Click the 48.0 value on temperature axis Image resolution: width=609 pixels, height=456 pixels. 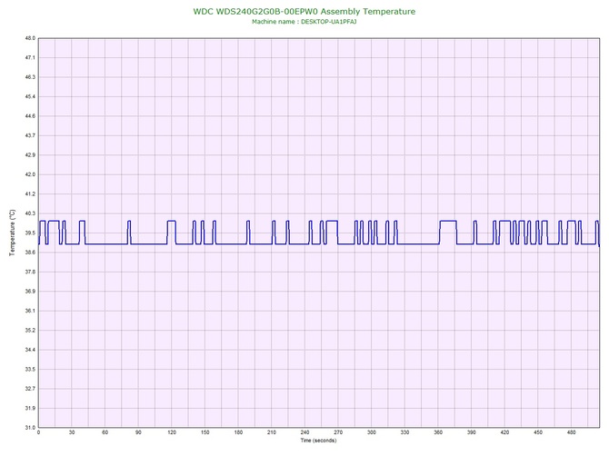pos(30,38)
